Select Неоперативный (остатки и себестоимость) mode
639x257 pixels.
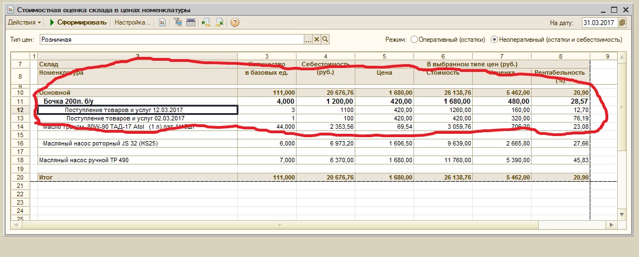[x=495, y=40]
